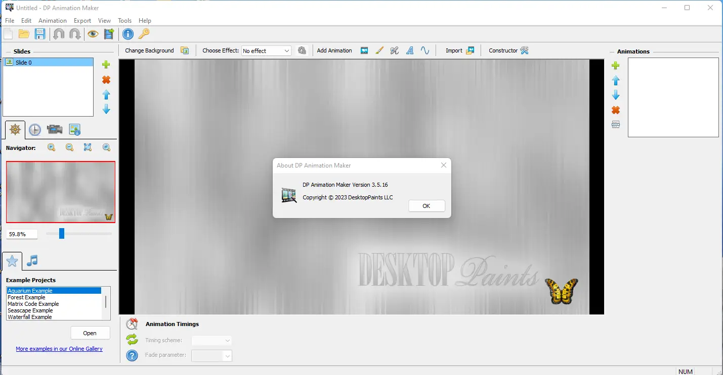Open the blue info icon in the toolbar
The width and height of the screenshot is (723, 375).
(128, 34)
